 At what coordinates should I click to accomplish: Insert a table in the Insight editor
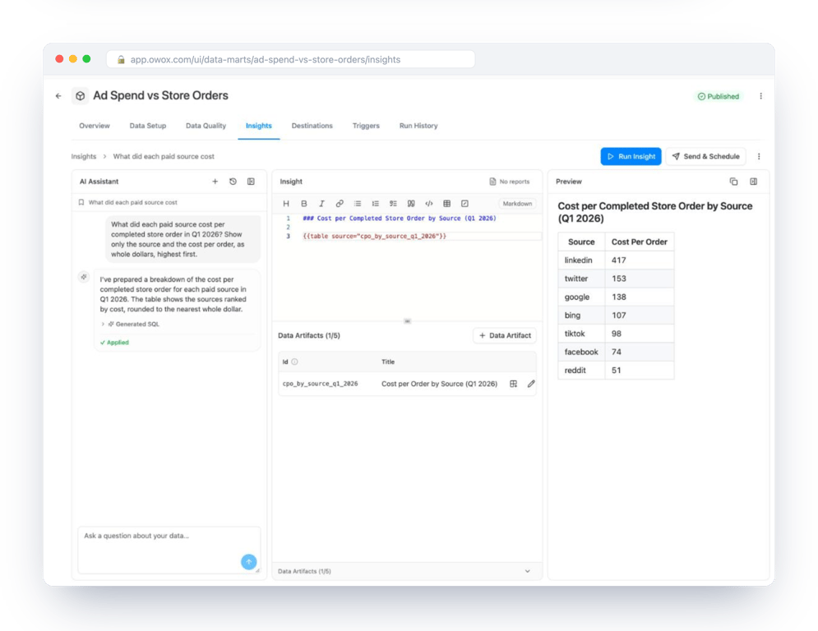tap(446, 204)
